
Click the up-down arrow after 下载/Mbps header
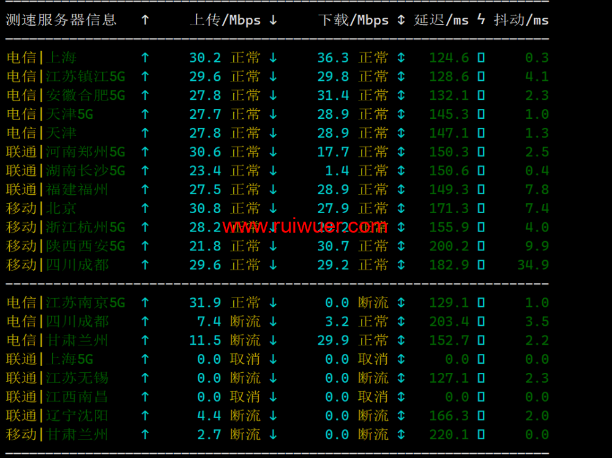click(401, 20)
